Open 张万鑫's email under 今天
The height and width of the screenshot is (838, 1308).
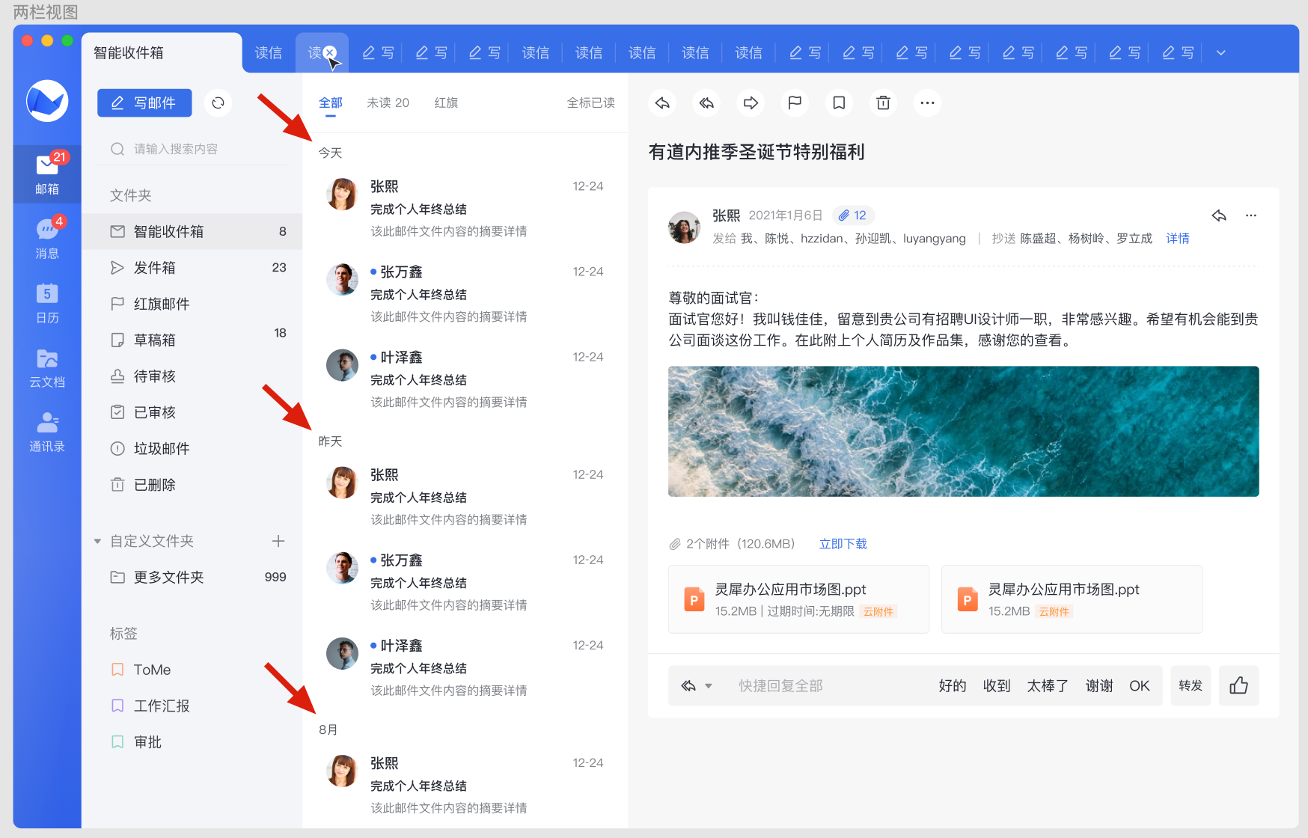[465, 293]
